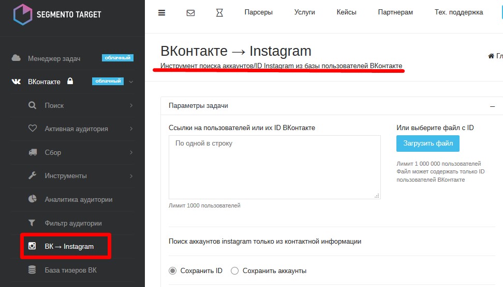Open the Парсеры menu
Screen dimensions: 503x287
(259, 12)
